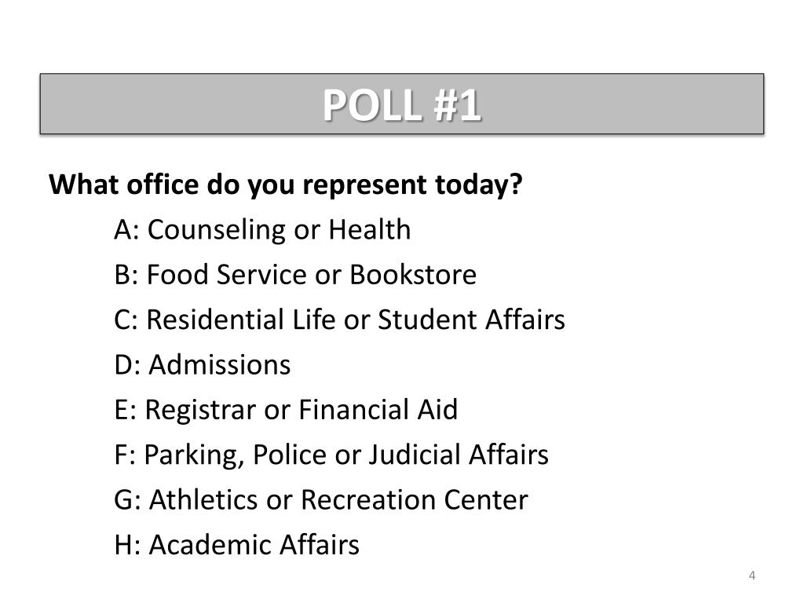Click 'Student Affairs' text in option C
The width and height of the screenshot is (804, 603).
471,320
